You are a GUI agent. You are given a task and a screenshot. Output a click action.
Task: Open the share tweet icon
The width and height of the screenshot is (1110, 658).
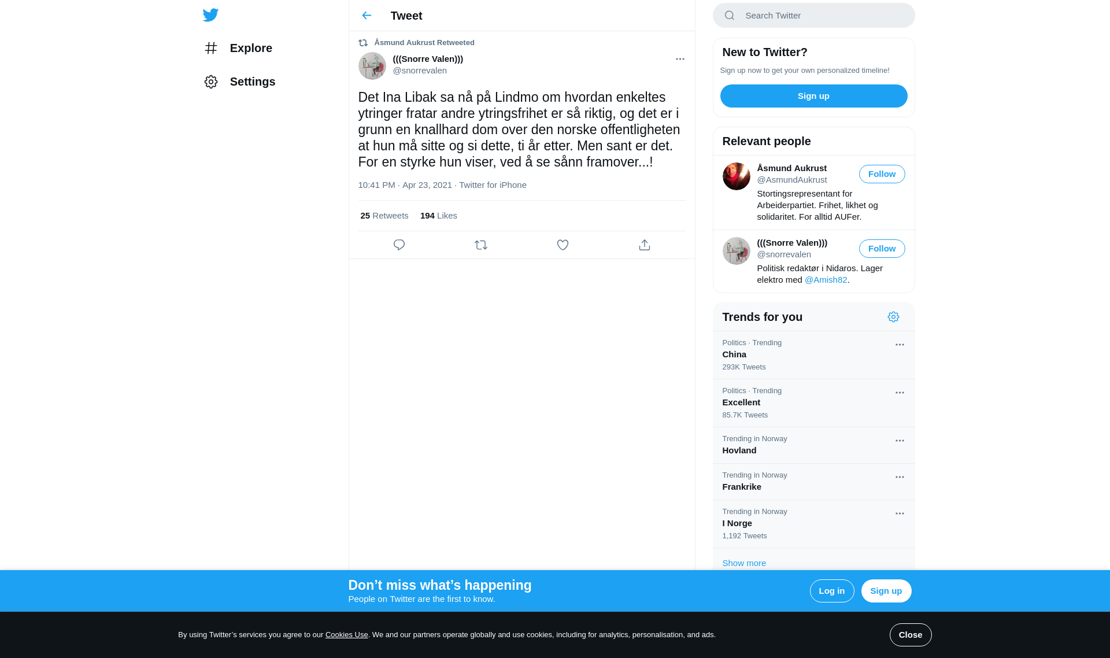(x=645, y=245)
